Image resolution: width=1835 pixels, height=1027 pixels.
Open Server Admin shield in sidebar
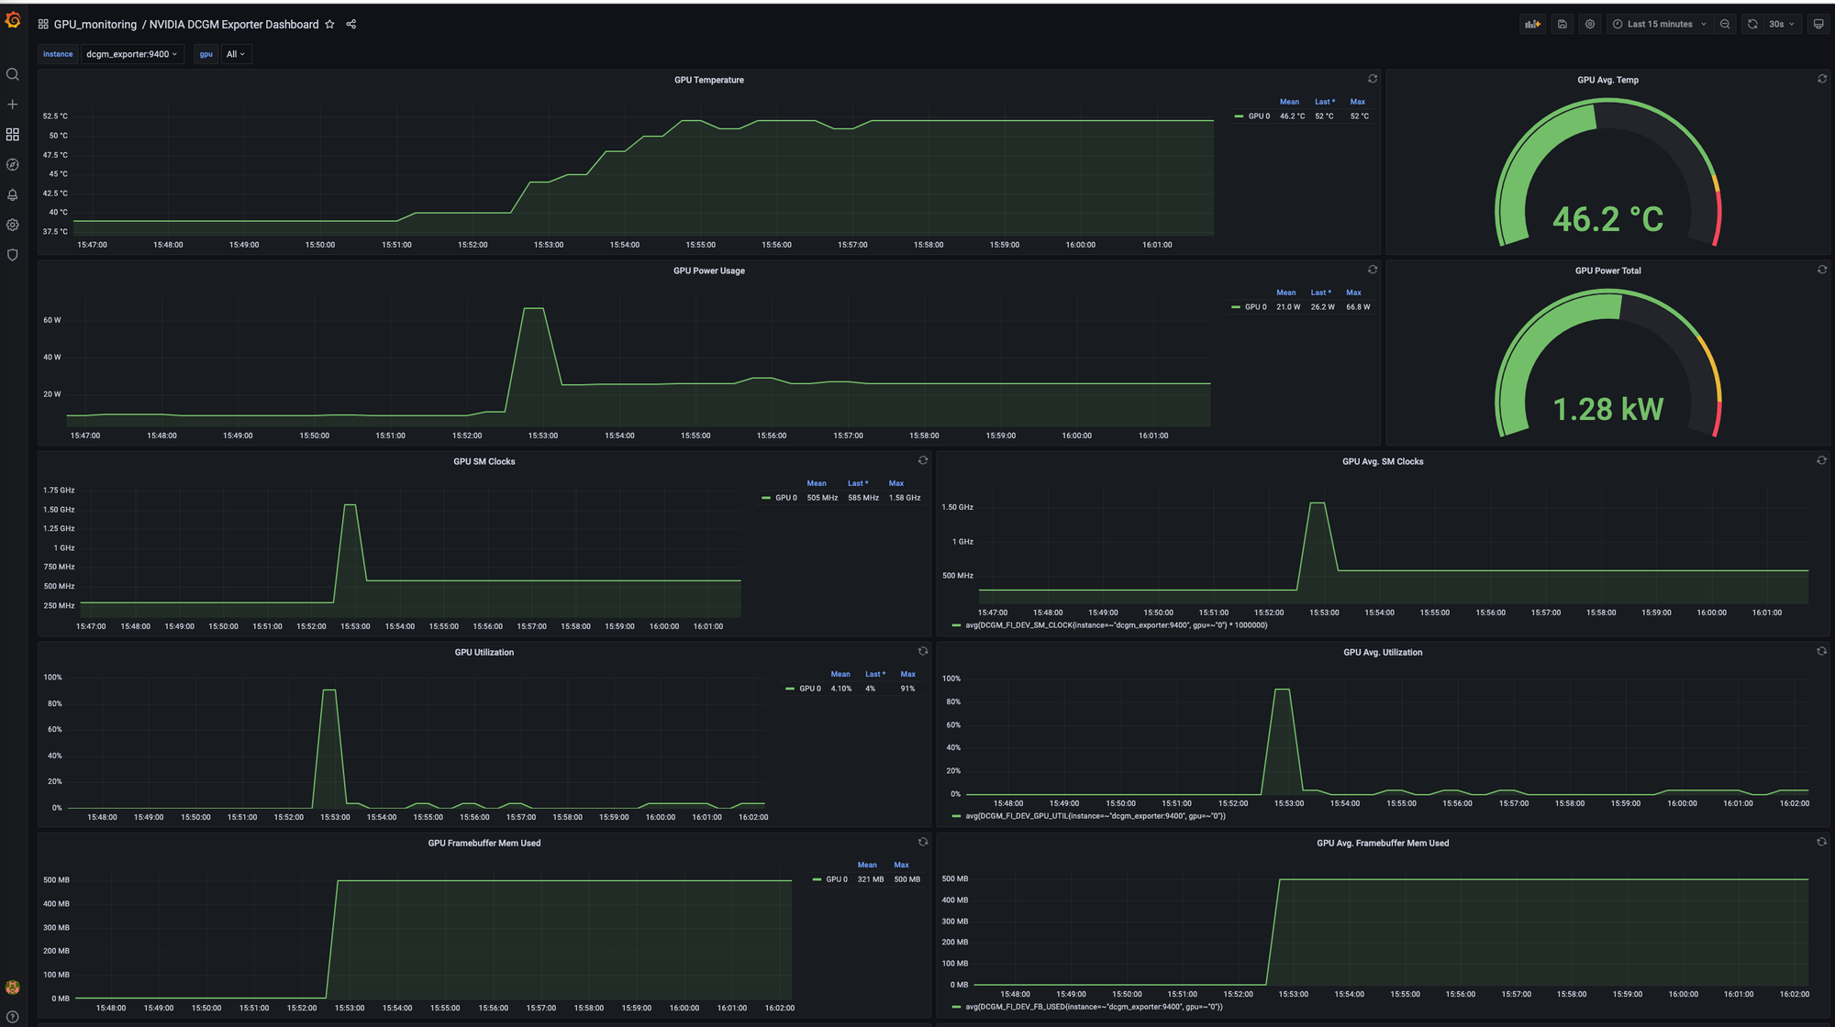(x=13, y=255)
